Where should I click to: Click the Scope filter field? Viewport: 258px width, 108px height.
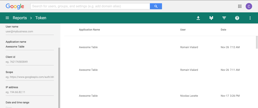click(x=30, y=77)
